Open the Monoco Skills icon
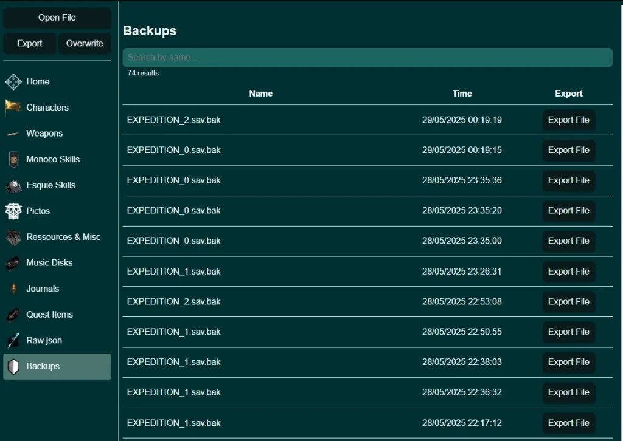Image resolution: width=623 pixels, height=441 pixels. pyautogui.click(x=13, y=159)
